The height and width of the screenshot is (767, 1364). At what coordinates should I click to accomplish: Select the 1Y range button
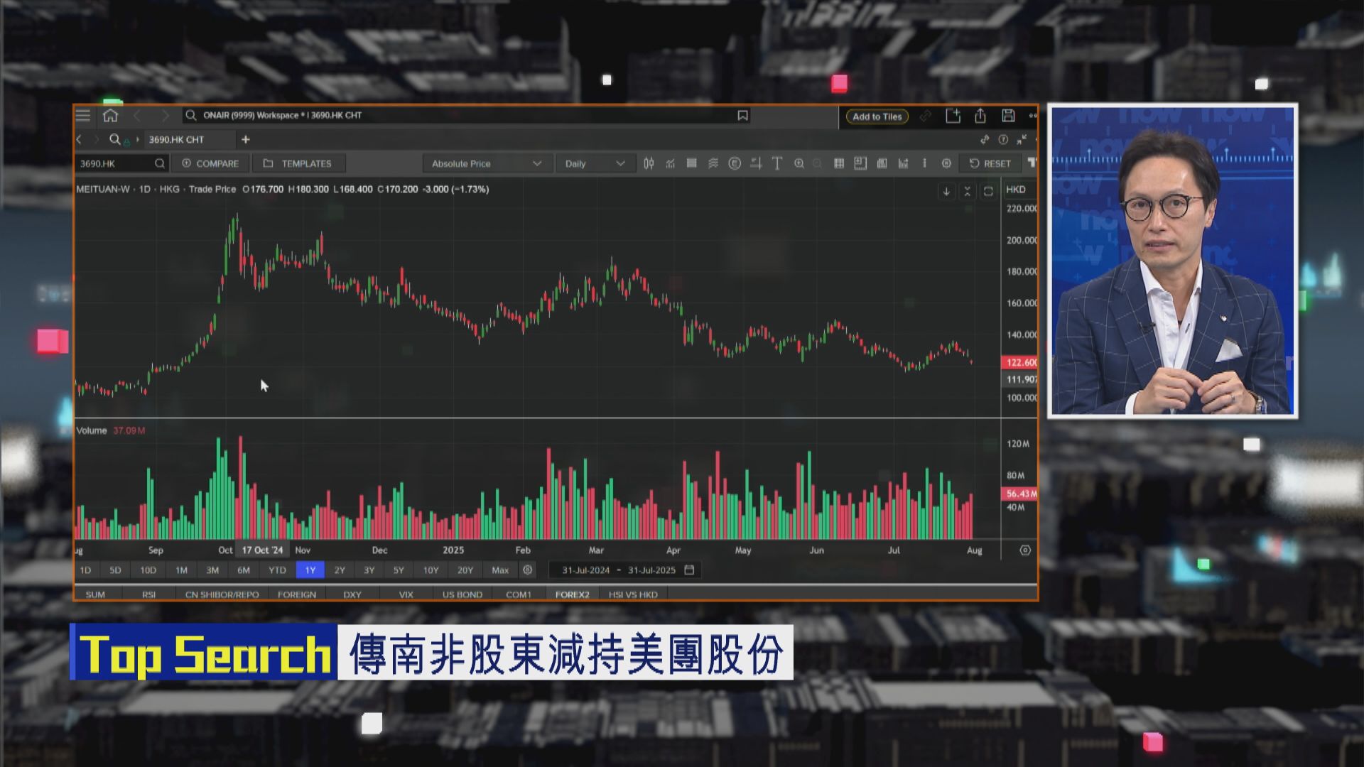point(310,570)
